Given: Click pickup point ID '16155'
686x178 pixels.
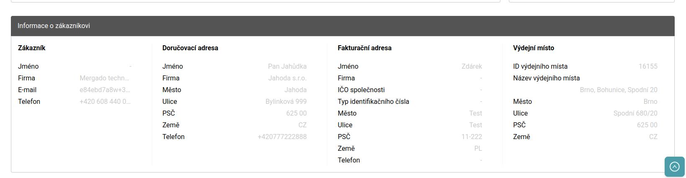Looking at the screenshot, I should coord(648,66).
